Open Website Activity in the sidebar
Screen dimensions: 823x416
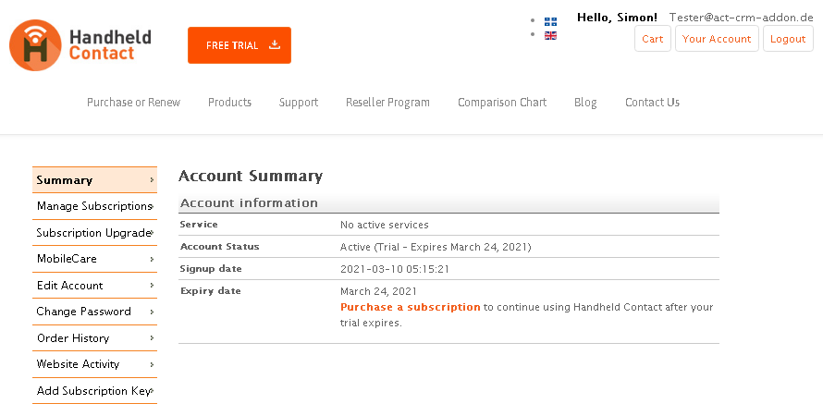point(94,364)
